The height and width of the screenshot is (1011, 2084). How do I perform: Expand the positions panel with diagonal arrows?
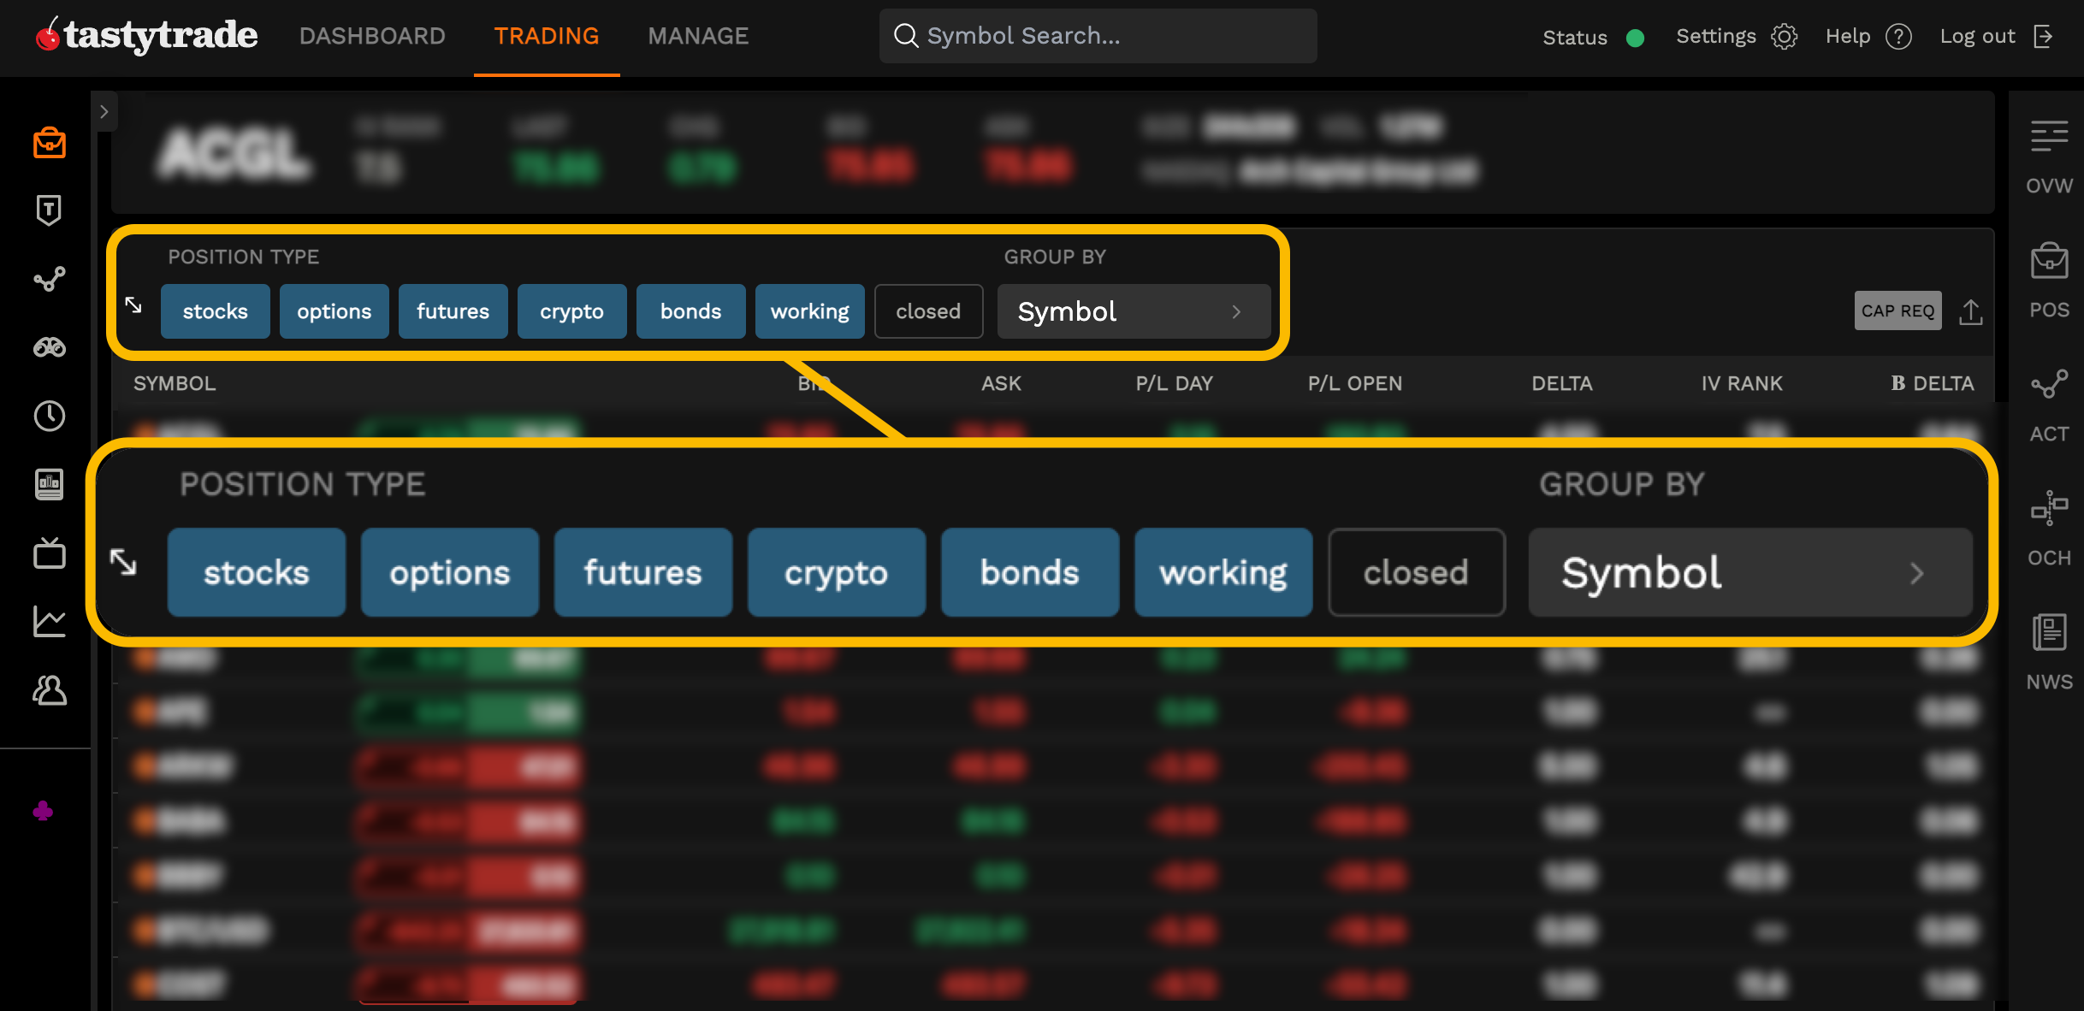tap(133, 304)
